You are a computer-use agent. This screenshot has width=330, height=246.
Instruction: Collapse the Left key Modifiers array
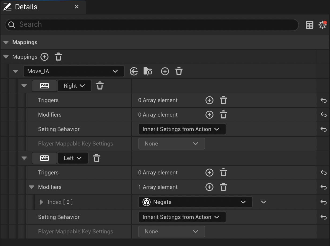[32, 187]
